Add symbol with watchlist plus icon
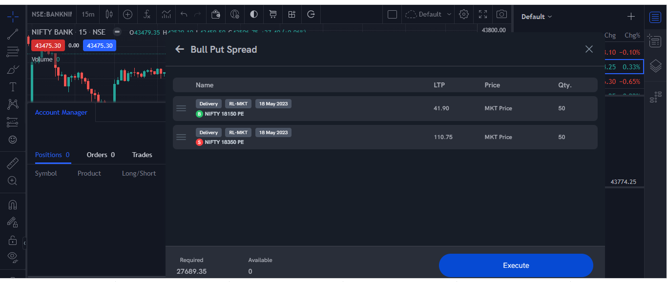Image resolution: width=667 pixels, height=282 pixels. [631, 17]
